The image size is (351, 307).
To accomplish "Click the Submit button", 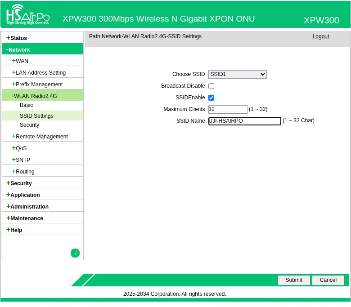I will (294, 280).
